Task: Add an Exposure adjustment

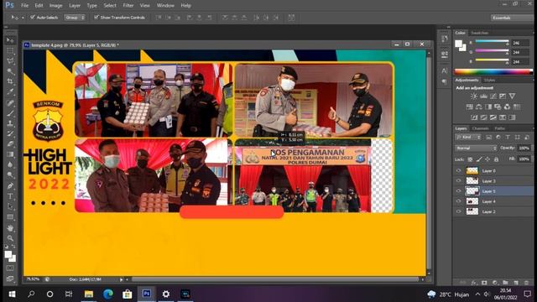Action: pyautogui.click(x=503, y=96)
